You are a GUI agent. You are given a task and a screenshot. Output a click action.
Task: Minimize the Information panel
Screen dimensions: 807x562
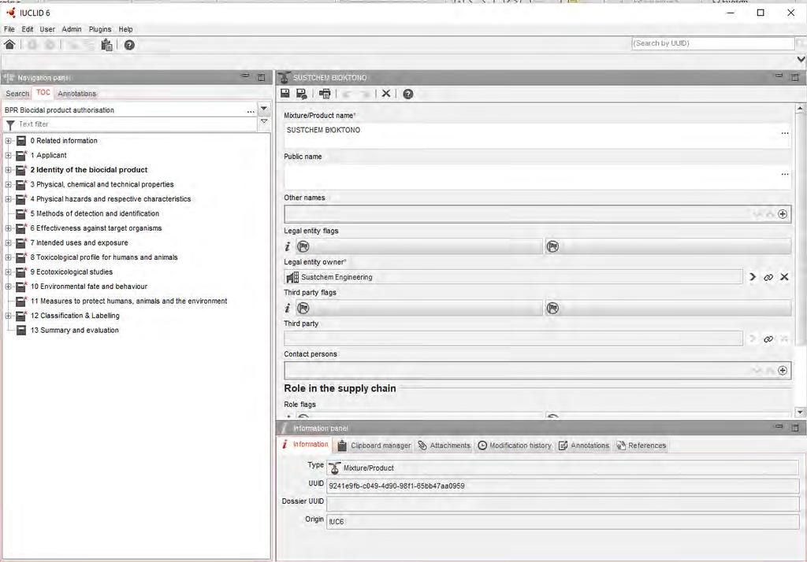click(x=779, y=427)
